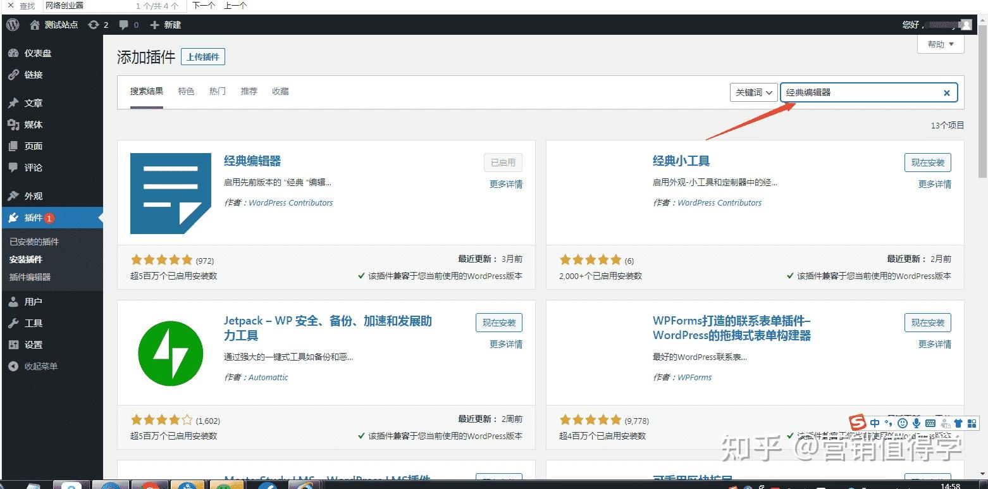Click the 经典编辑器 plugin icon thumbnail
988x489 pixels.
click(171, 194)
